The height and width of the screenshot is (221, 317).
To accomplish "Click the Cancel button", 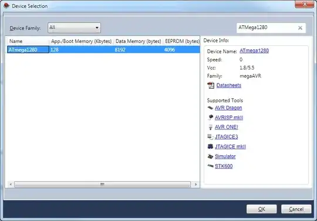I will (296, 209).
